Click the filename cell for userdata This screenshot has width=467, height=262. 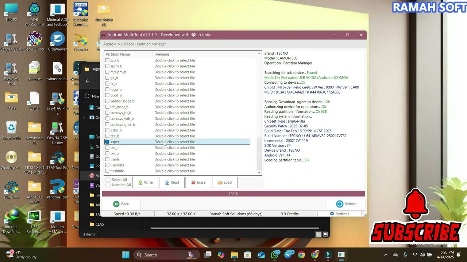tap(202, 165)
